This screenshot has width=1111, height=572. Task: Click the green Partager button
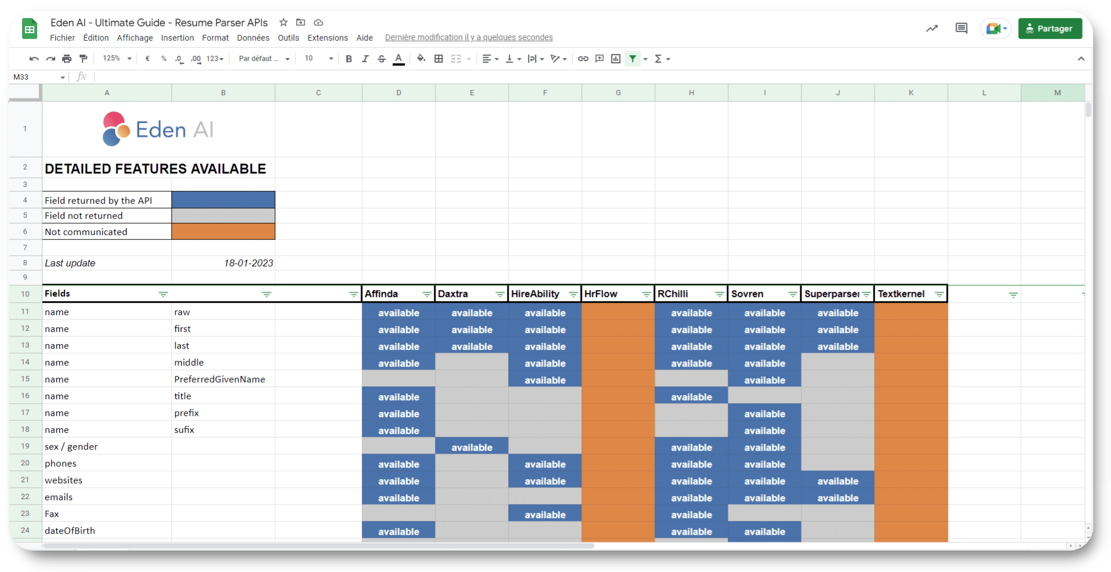(x=1050, y=28)
